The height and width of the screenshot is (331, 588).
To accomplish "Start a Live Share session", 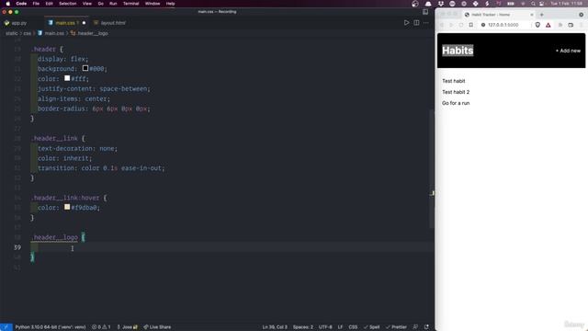I will [157, 327].
